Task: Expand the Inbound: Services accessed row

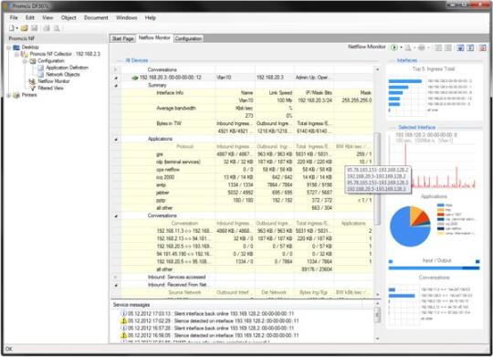Action: [x=116, y=278]
